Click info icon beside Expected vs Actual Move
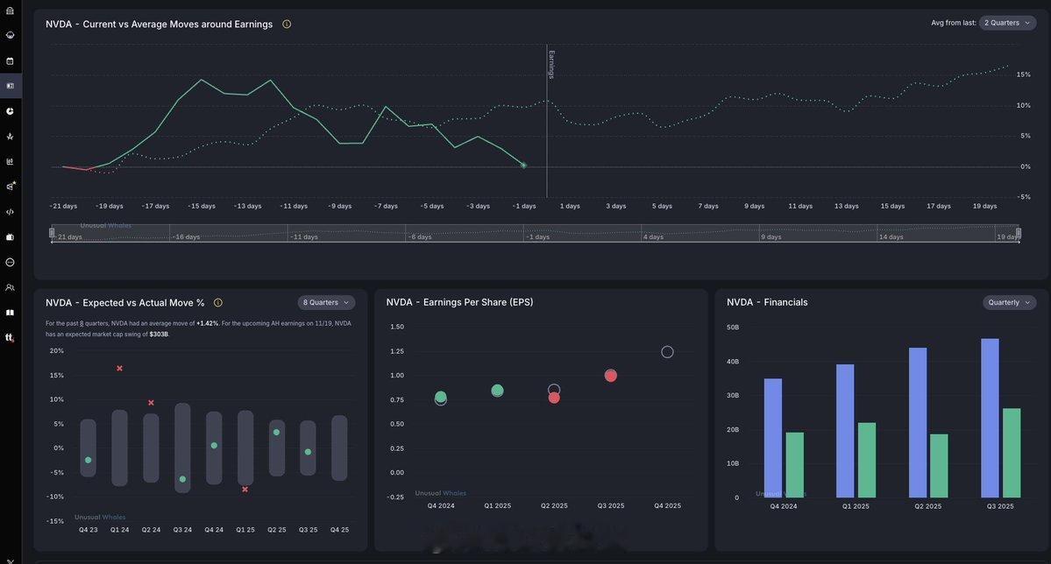The height and width of the screenshot is (564, 1051). (218, 303)
